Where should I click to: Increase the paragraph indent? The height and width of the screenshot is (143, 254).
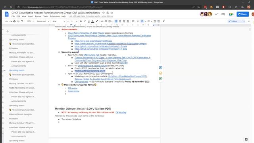(159, 21)
